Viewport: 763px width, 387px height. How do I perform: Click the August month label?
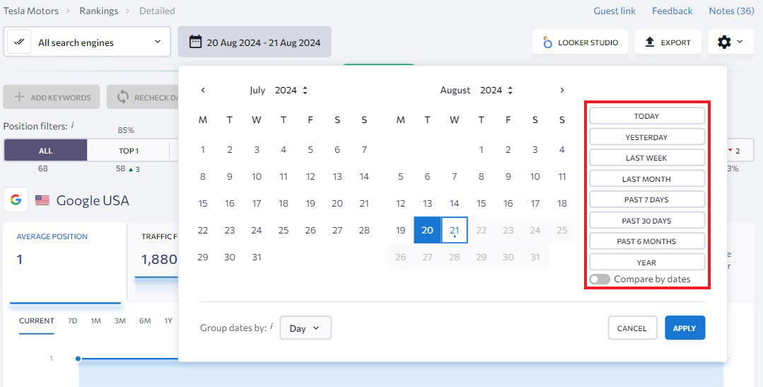click(455, 90)
